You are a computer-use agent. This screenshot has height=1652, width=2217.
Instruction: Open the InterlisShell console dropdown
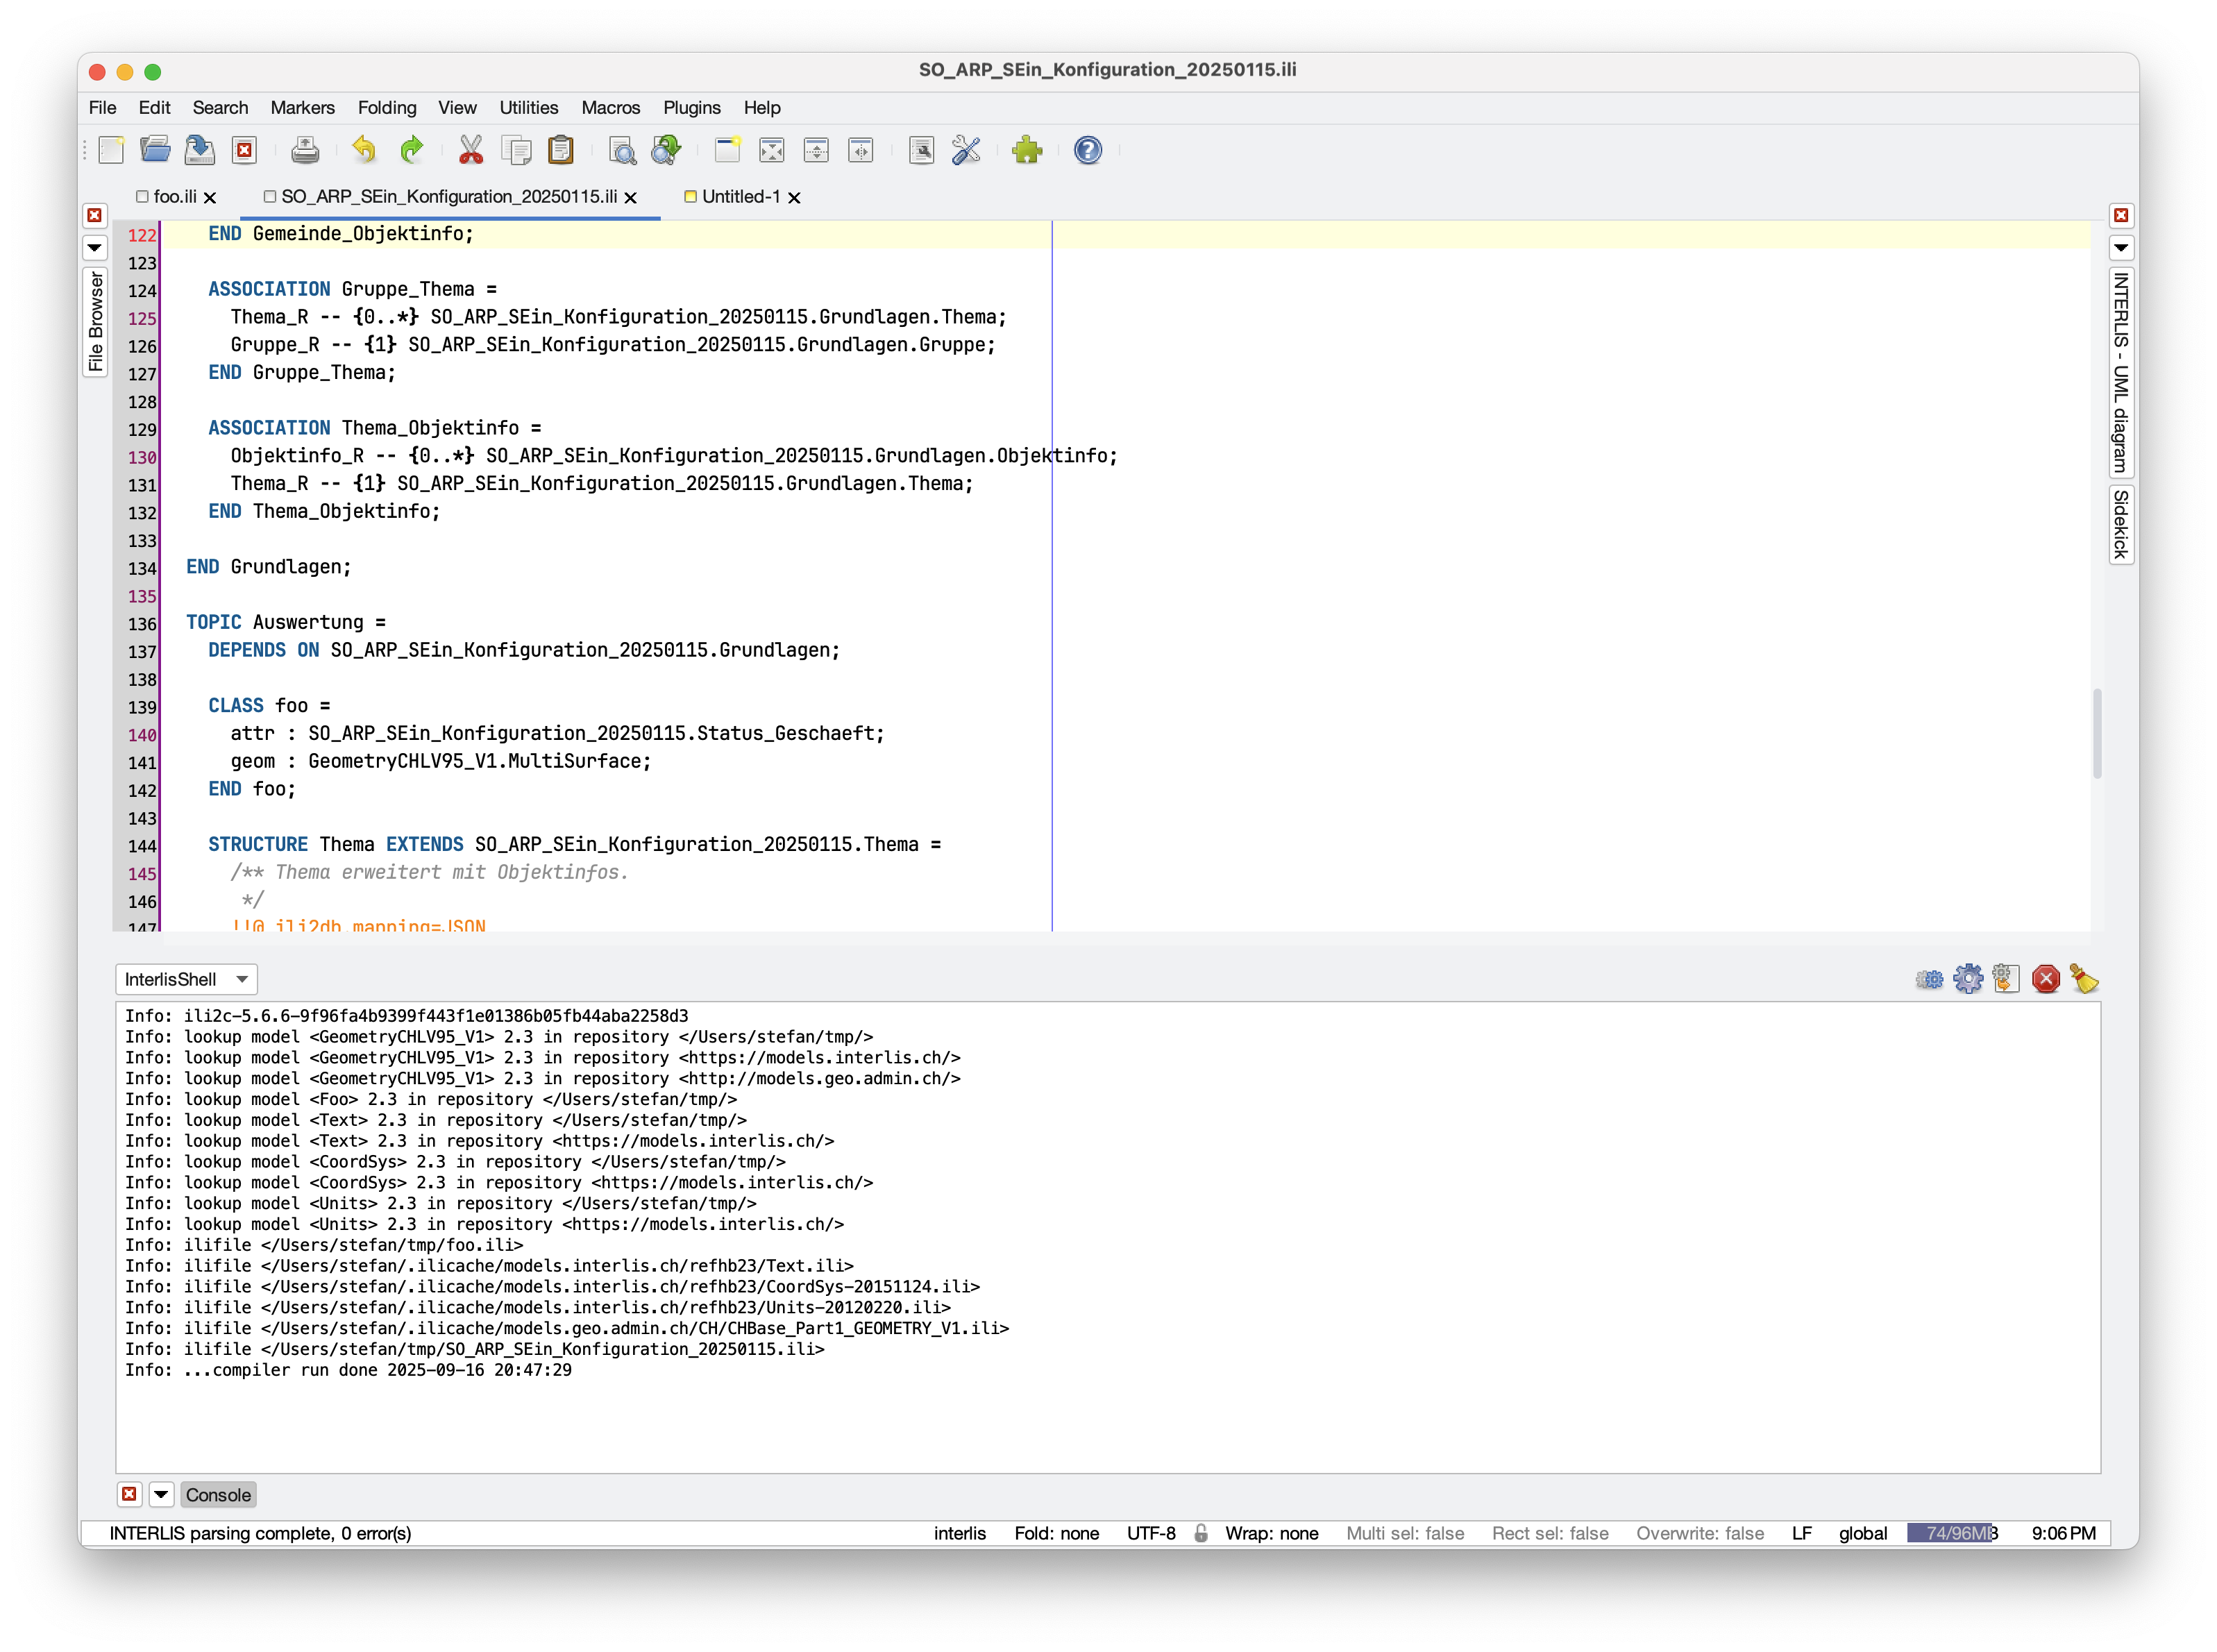click(x=186, y=979)
